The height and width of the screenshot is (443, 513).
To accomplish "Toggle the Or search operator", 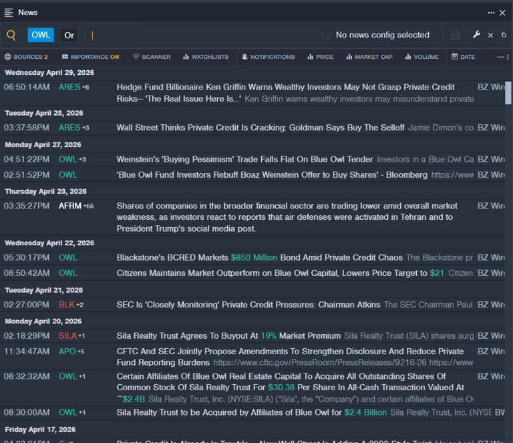I will [69, 35].
